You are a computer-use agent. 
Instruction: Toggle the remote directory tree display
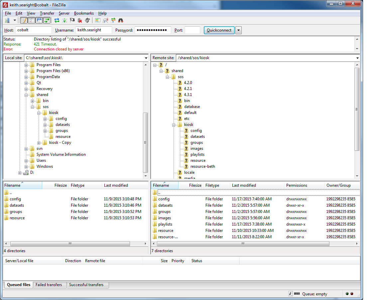click(39, 21)
